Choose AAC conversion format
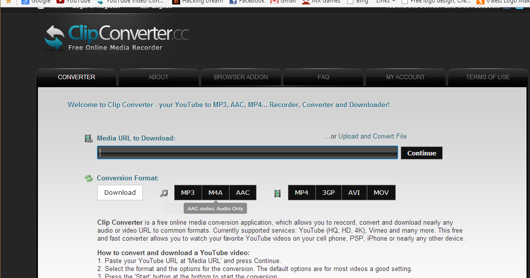The width and height of the screenshot is (530, 278). [x=243, y=193]
